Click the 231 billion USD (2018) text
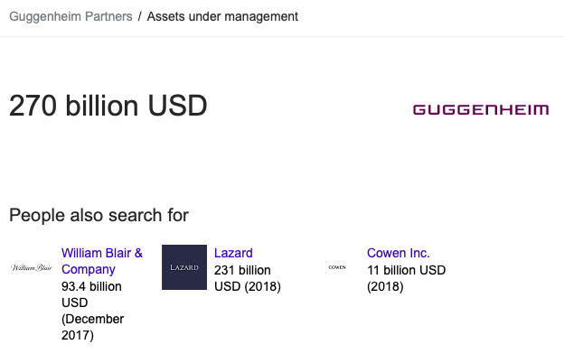Screen dimensions: 564x354 coord(248,278)
